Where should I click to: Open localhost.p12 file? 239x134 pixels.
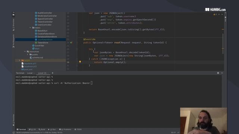pyautogui.click(x=30, y=66)
